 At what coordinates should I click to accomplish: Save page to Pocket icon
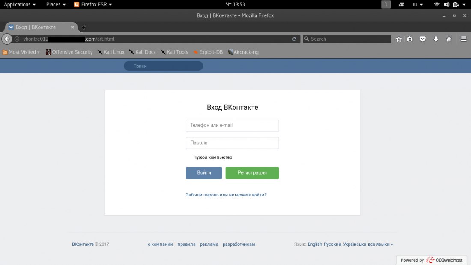[423, 39]
